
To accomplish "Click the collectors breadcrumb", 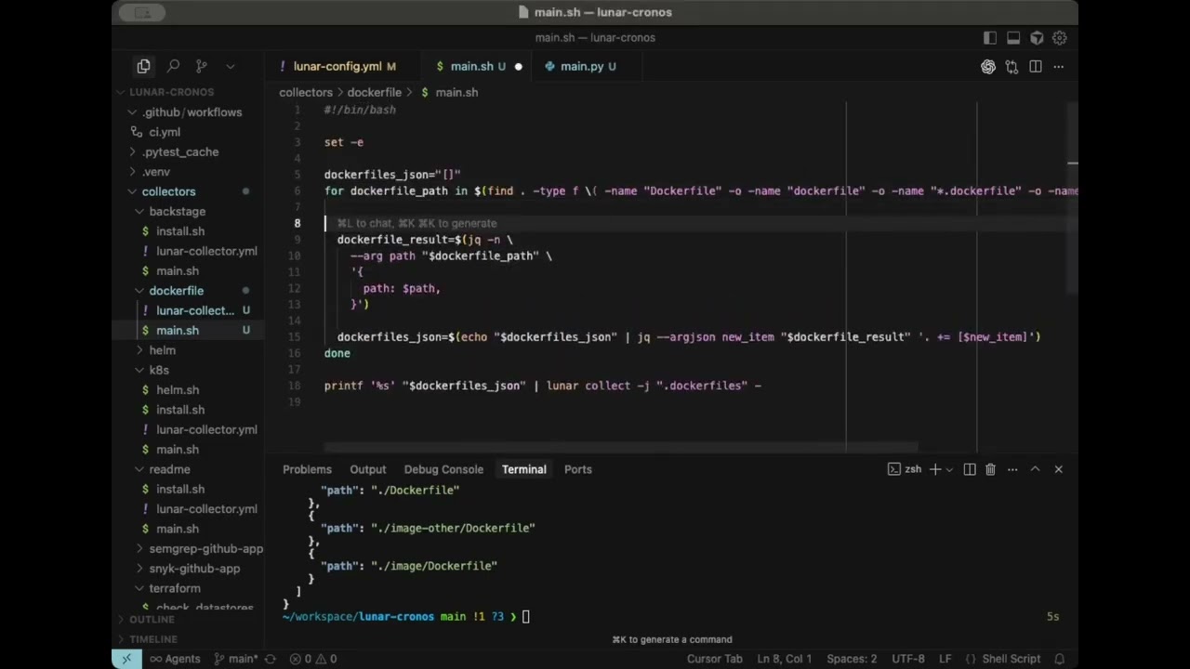I will (306, 93).
